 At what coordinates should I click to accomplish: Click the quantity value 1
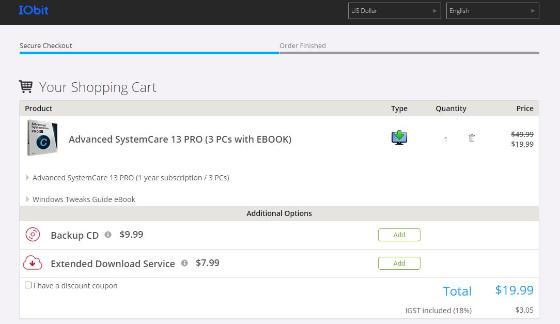point(445,140)
